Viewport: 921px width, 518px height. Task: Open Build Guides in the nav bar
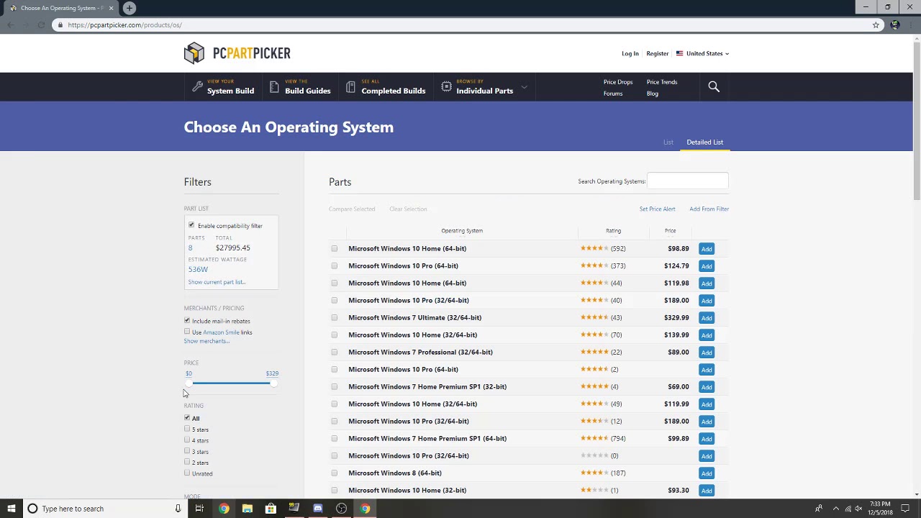pos(300,87)
